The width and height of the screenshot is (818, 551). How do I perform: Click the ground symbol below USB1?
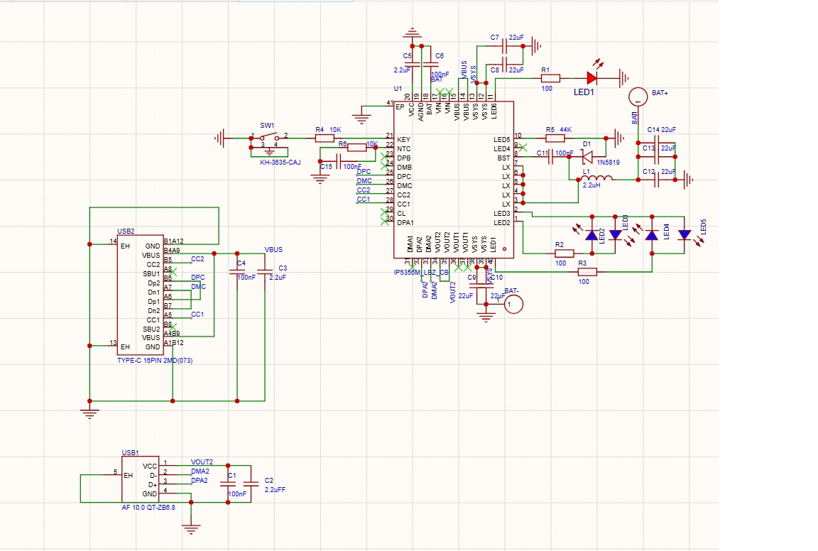[191, 528]
